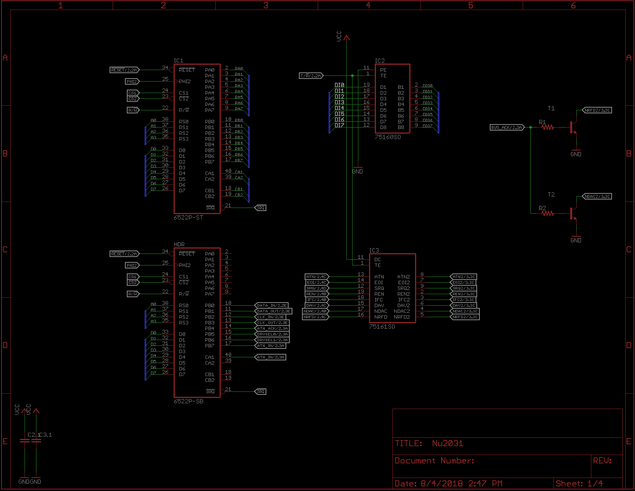Screen dimensions: 635x491
Task: Click the T/R/2.2A label near IC2
Action: [310, 75]
